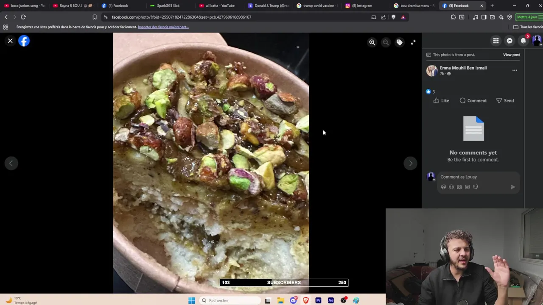Screen dimensions: 543x305
Task: Click the Comment button
Action: 473,100
